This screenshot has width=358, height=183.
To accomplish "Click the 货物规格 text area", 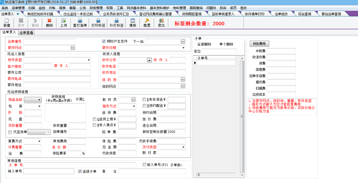I will pos(65,112).
